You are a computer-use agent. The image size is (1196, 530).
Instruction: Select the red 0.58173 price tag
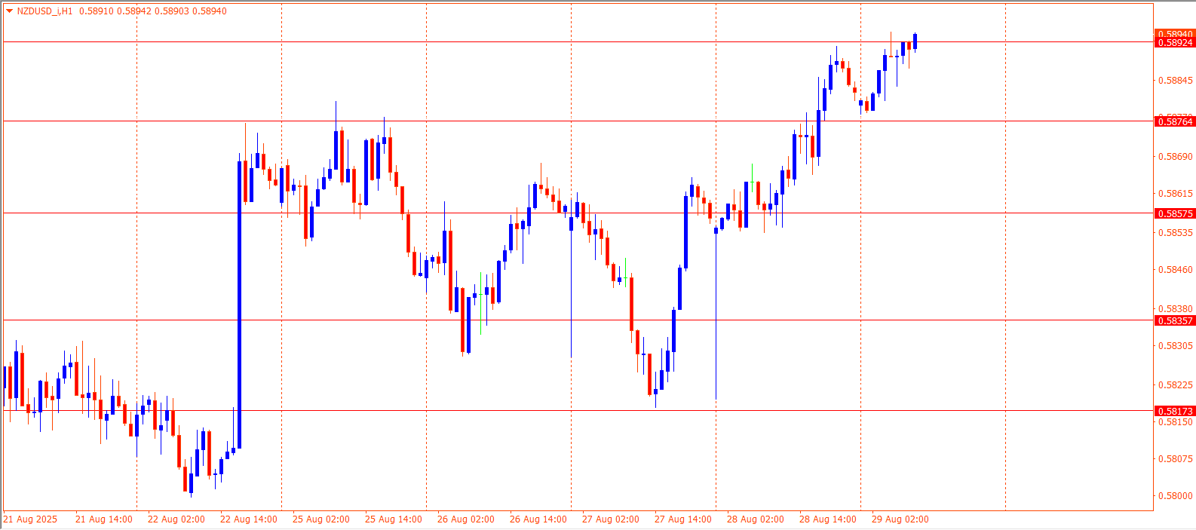point(1175,411)
